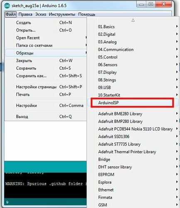Expand 02.Digital examples
This screenshot has height=208, width=180.
pos(133,34)
